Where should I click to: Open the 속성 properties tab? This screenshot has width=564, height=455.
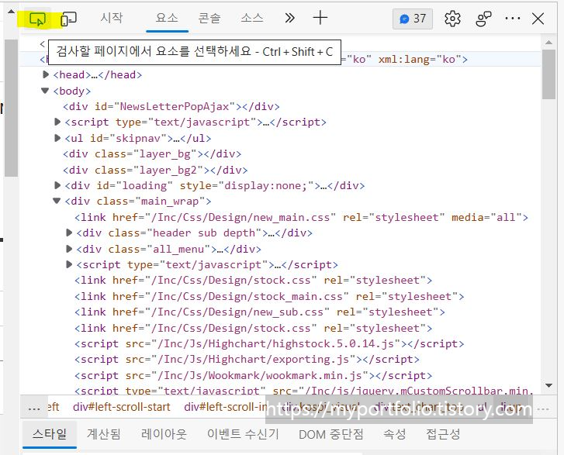point(395,434)
